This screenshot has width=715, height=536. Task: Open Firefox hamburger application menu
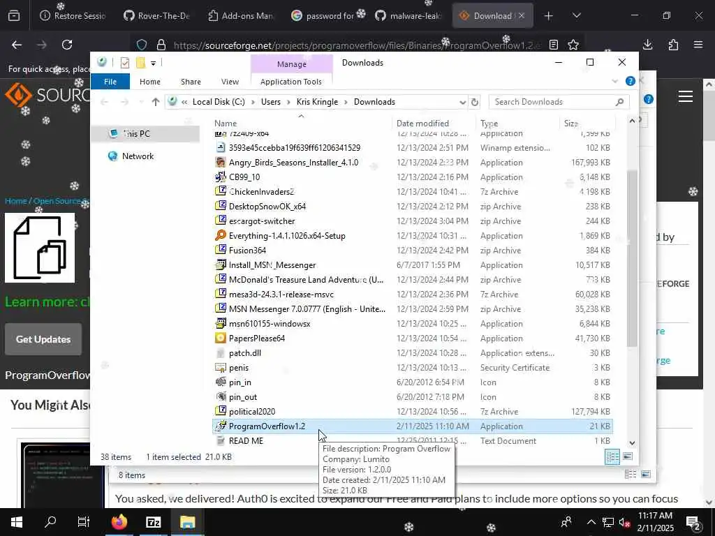tap(698, 45)
